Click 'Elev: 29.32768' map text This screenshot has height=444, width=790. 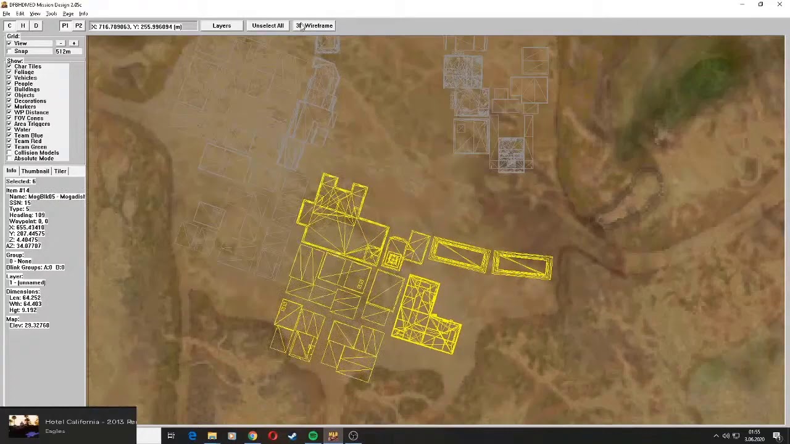[29, 325]
